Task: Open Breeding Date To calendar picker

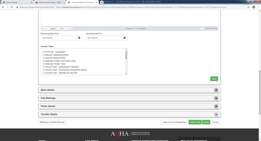Action: click(x=125, y=38)
